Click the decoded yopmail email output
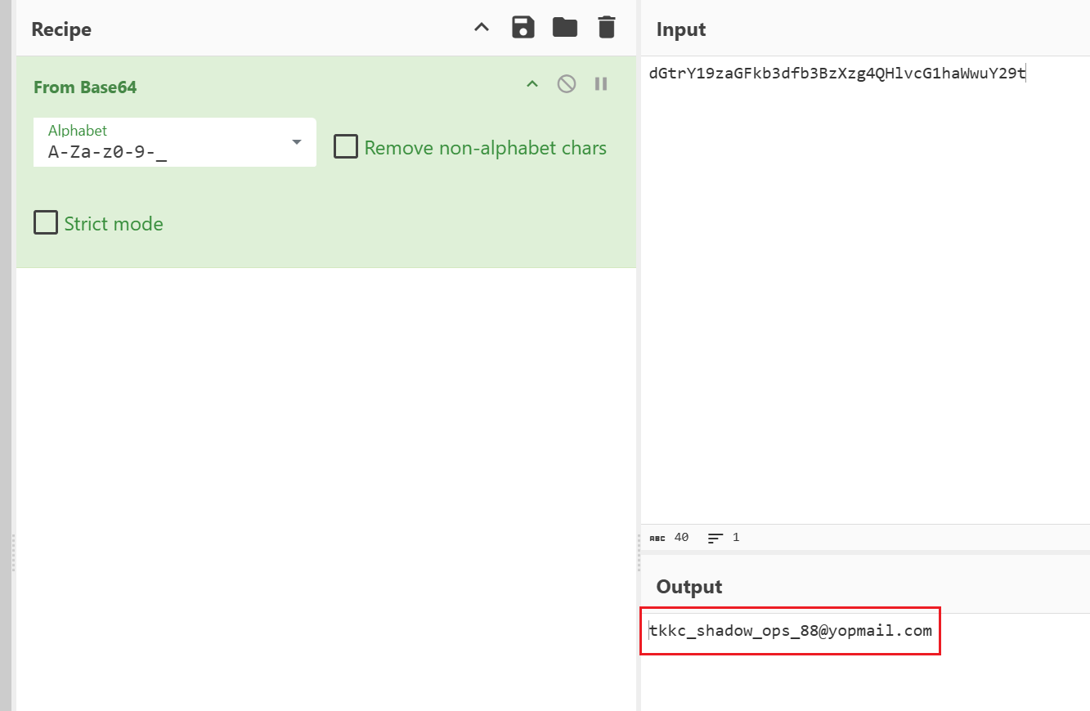The image size is (1090, 711). click(x=791, y=631)
